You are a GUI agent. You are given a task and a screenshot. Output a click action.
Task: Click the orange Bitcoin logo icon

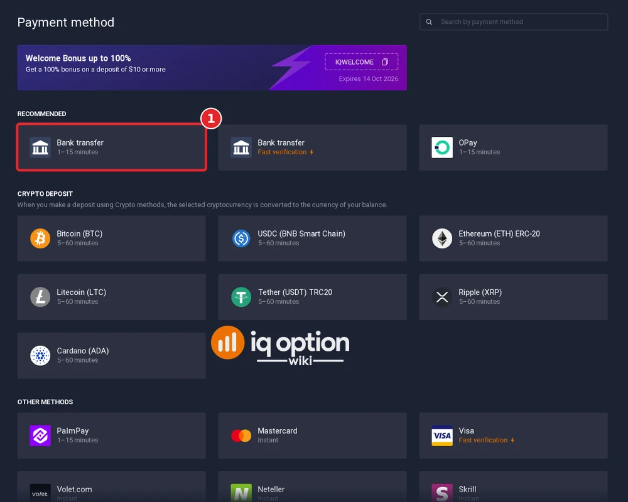[40, 238]
